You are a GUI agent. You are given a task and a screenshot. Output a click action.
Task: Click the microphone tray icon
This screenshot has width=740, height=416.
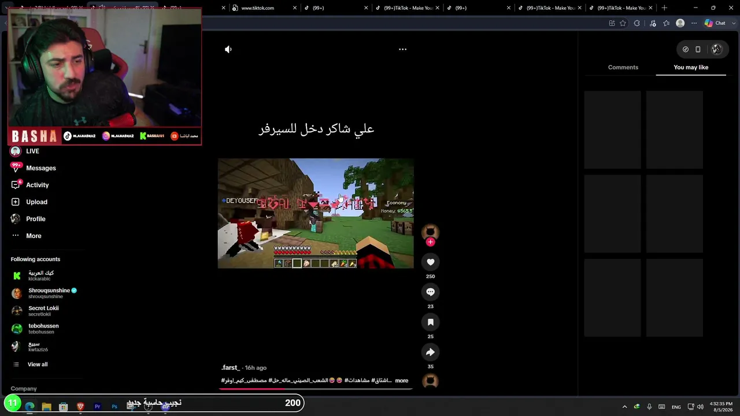point(649,407)
